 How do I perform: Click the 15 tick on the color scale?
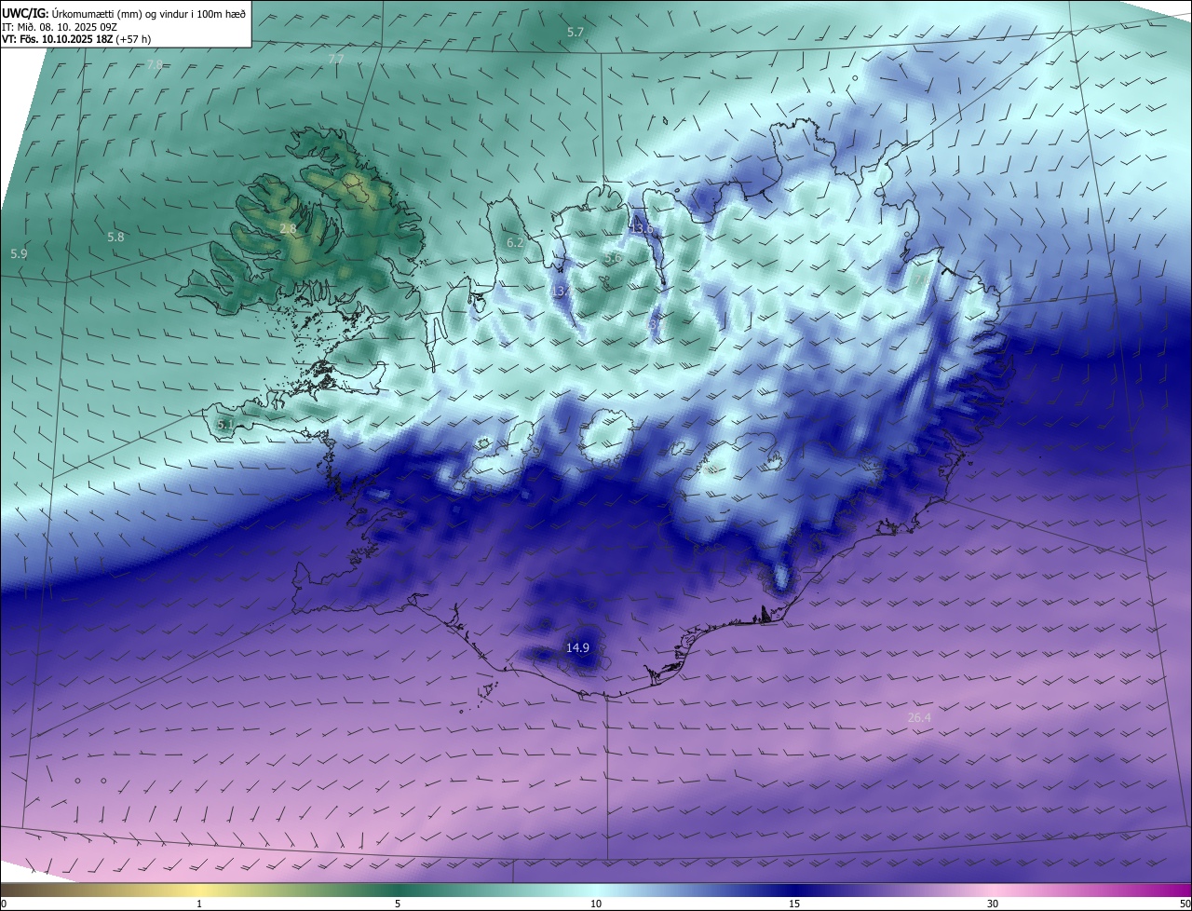pos(794,904)
